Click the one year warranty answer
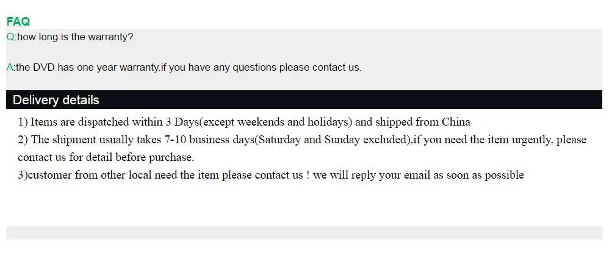Viewport: 609px width, 253px height. pos(189,68)
